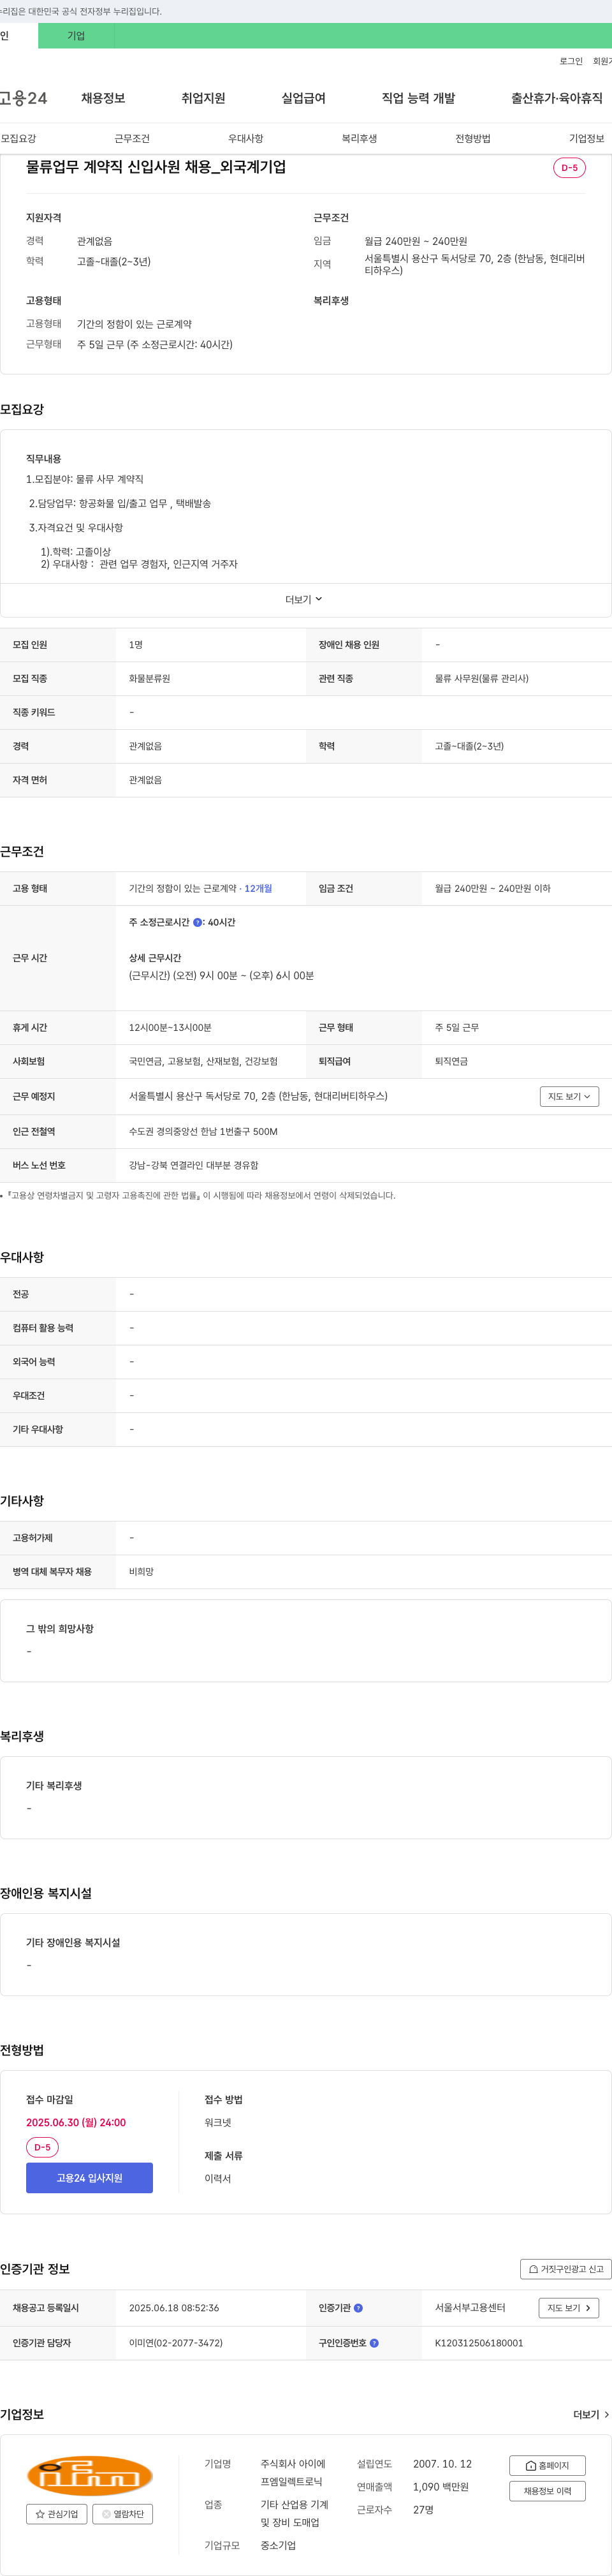Open the 취업지원 menu
The width and height of the screenshot is (612, 2576).
tap(203, 98)
